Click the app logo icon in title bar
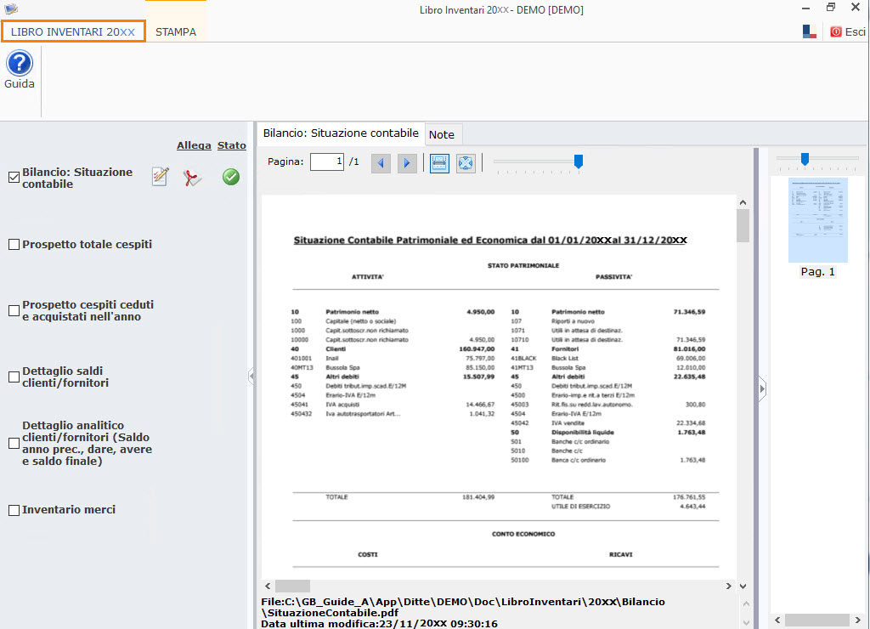The height and width of the screenshot is (629, 870). pyautogui.click(x=10, y=8)
